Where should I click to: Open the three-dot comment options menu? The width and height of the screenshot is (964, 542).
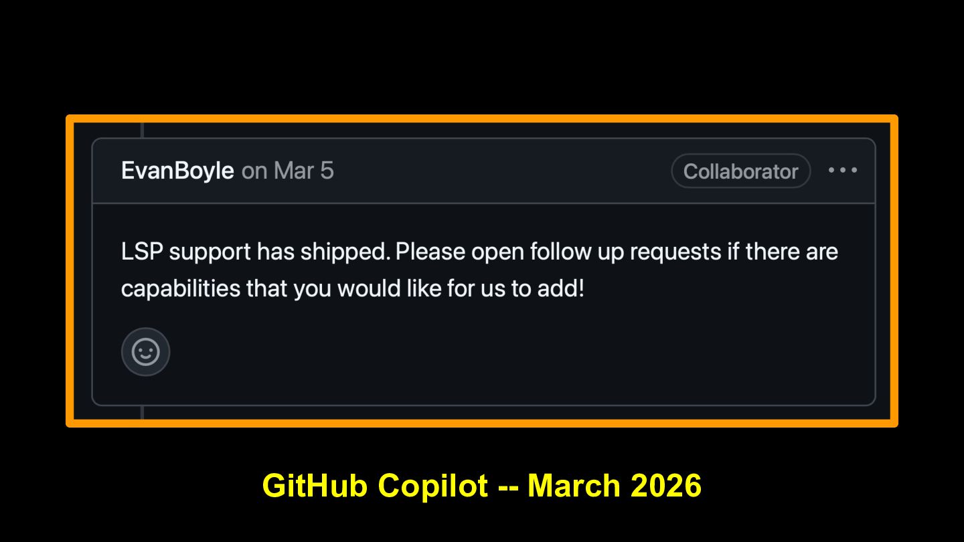(842, 171)
